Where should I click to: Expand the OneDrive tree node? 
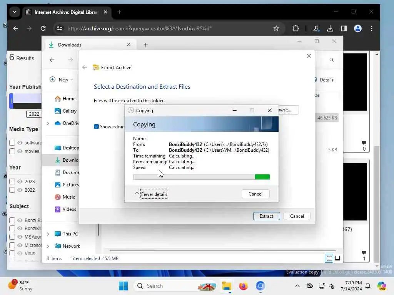click(48, 123)
